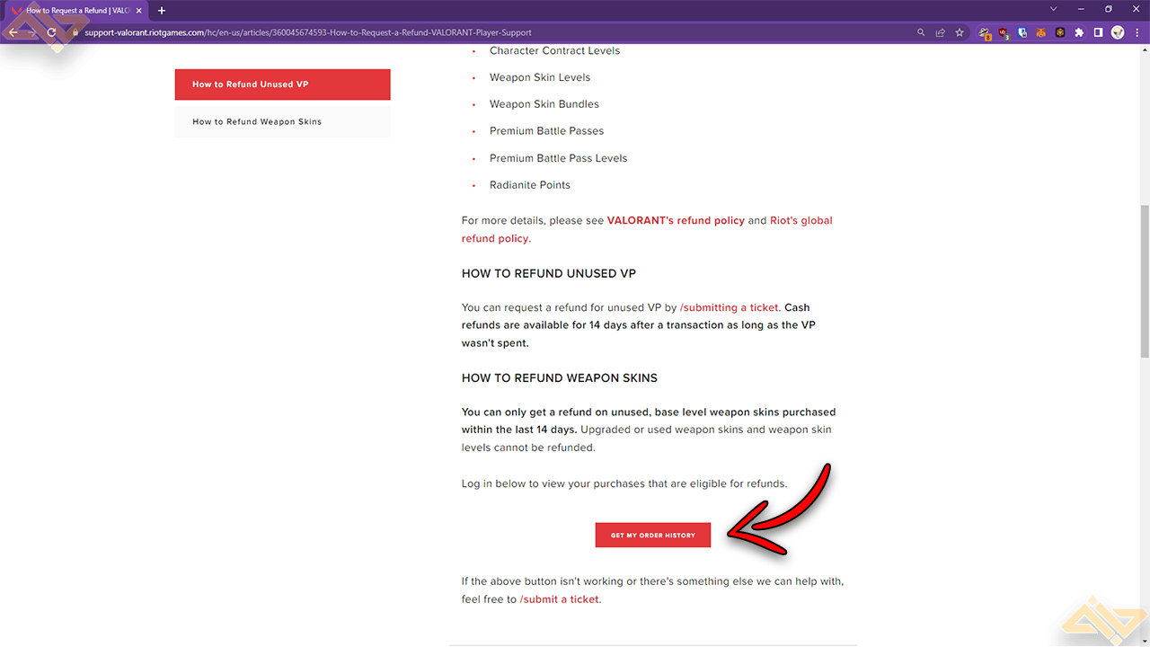Close the How to Request a Refund tab
The height and width of the screenshot is (647, 1150).
point(138,10)
